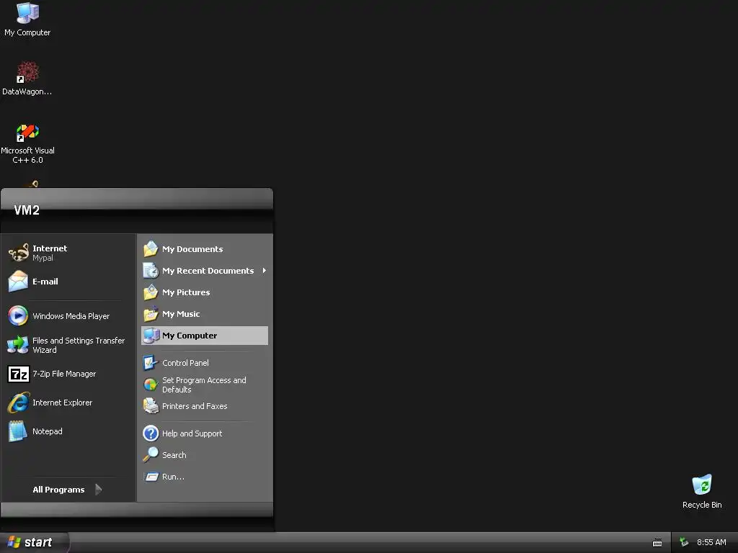Image resolution: width=738 pixels, height=553 pixels.
Task: Click the Help and Support question-mark icon
Action: (x=151, y=433)
